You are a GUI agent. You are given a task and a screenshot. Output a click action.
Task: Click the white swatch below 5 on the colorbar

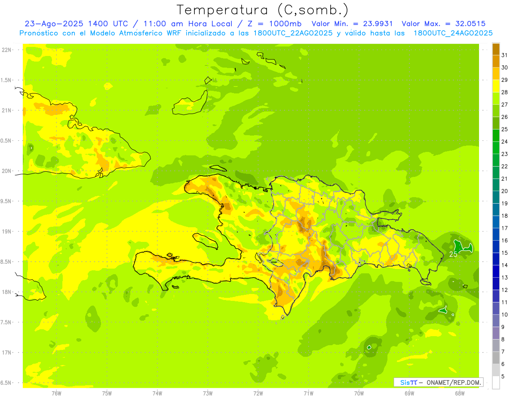coord(496,383)
